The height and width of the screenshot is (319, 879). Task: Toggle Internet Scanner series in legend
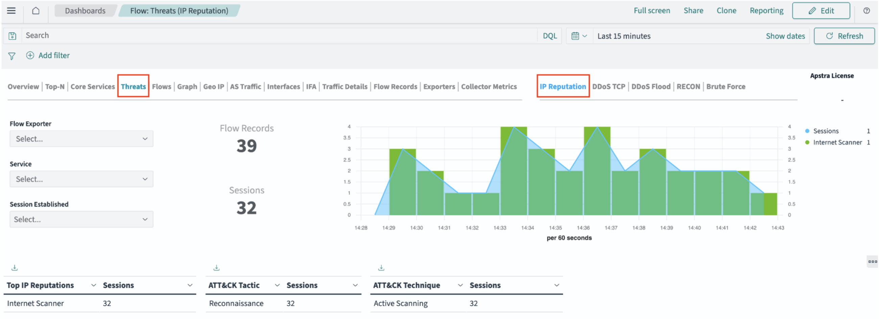tap(837, 142)
